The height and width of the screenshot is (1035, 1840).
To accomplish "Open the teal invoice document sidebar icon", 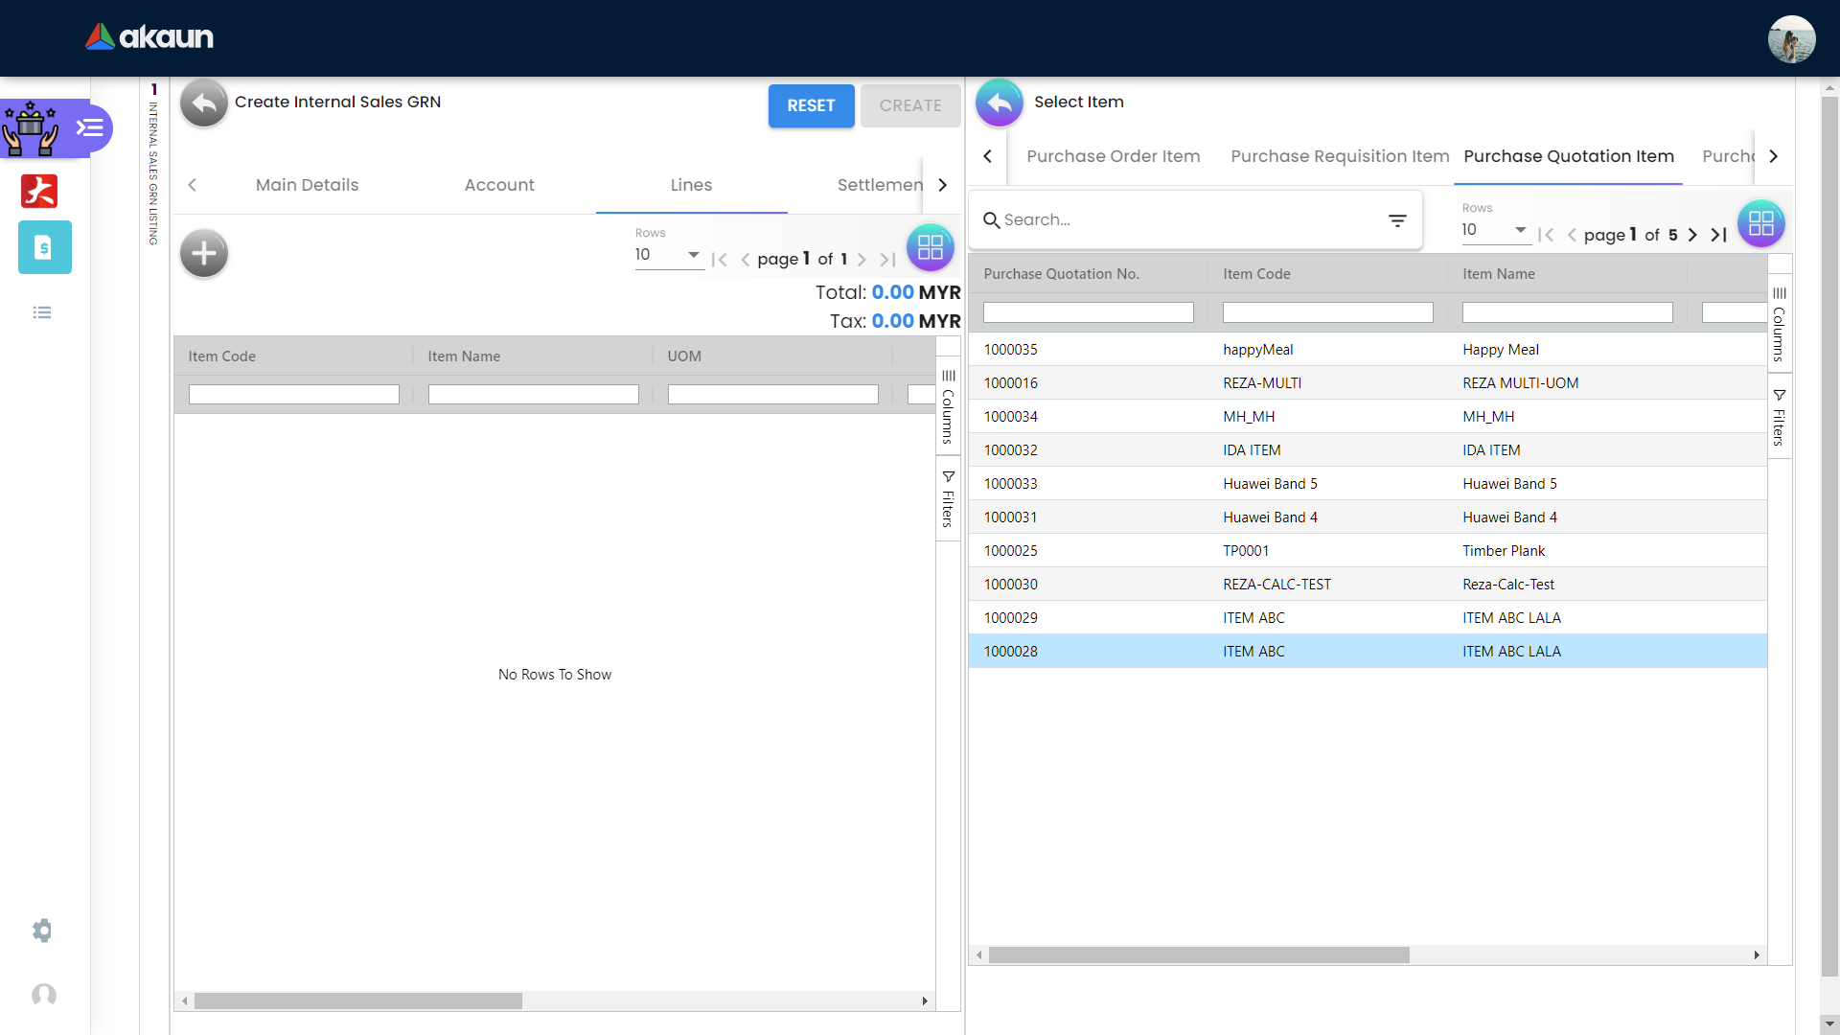I will (44, 247).
